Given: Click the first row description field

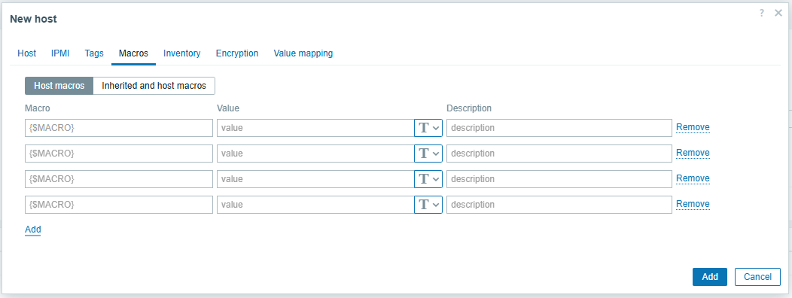Looking at the screenshot, I should (559, 128).
